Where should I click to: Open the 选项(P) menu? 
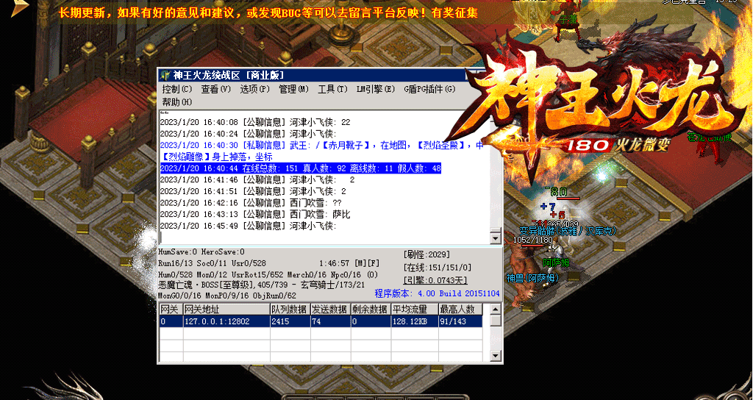[x=254, y=89]
